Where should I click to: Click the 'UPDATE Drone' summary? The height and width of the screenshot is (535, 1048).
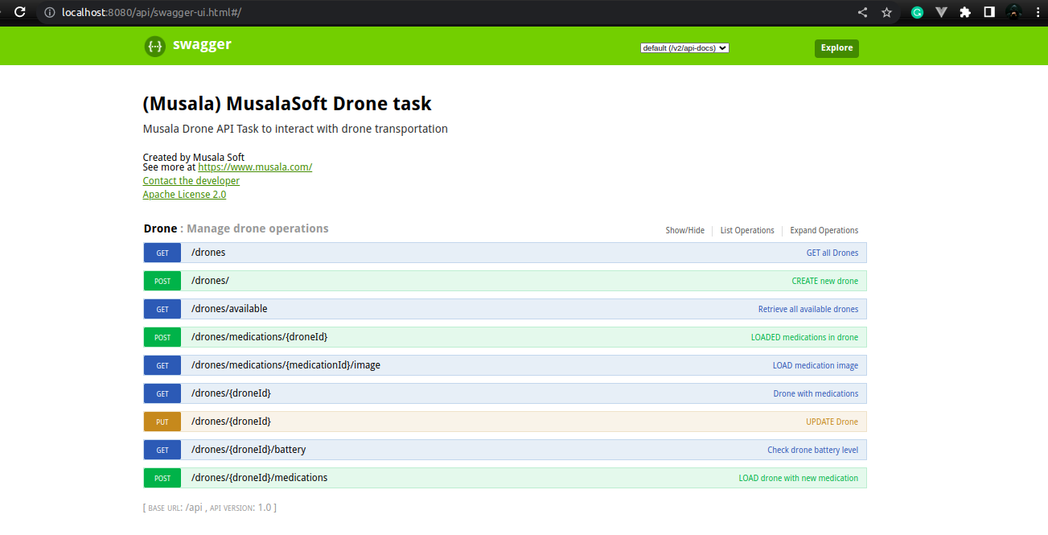tap(832, 422)
